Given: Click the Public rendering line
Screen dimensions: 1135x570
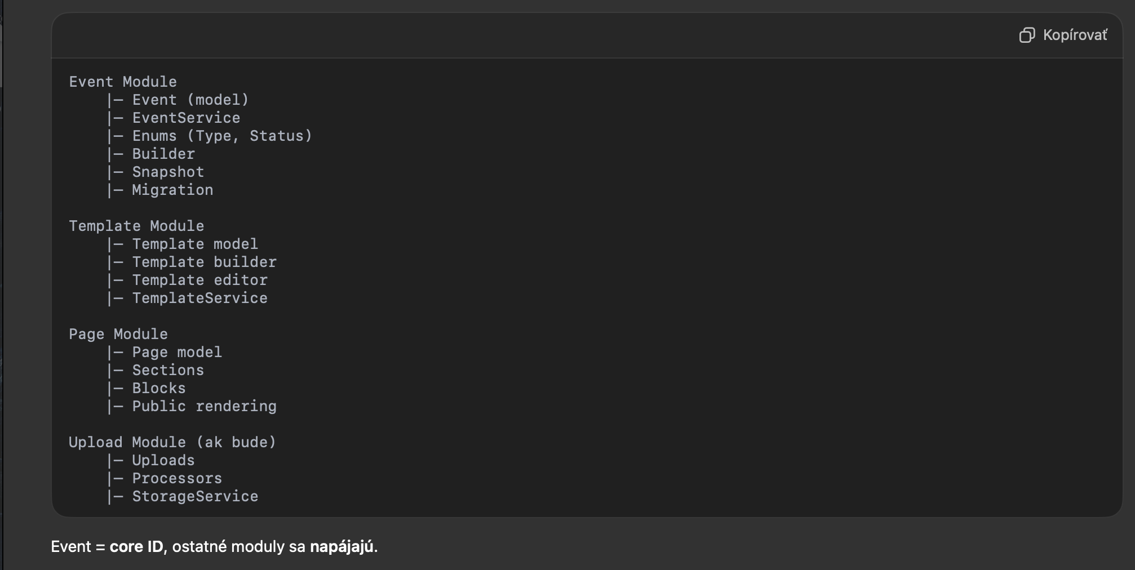Looking at the screenshot, I should point(204,407).
